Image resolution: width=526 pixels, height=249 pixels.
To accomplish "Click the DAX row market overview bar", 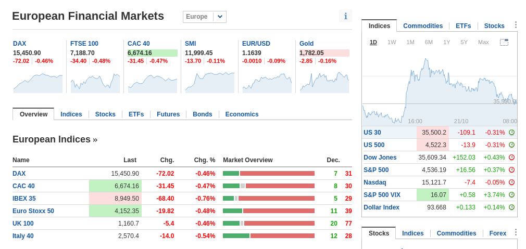I will 269,173.
